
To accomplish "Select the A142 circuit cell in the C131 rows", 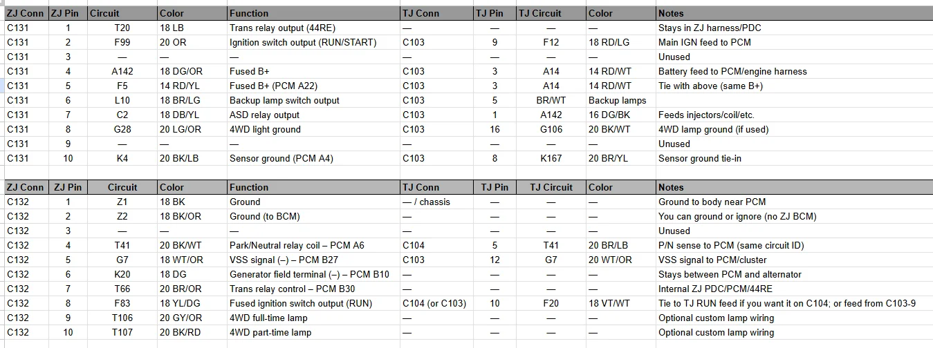I will point(122,71).
